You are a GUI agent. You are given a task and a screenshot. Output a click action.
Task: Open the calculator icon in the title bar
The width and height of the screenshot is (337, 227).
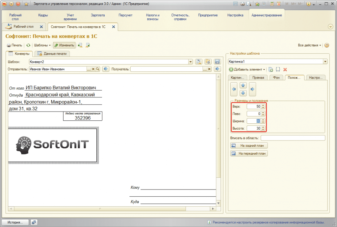272,4
